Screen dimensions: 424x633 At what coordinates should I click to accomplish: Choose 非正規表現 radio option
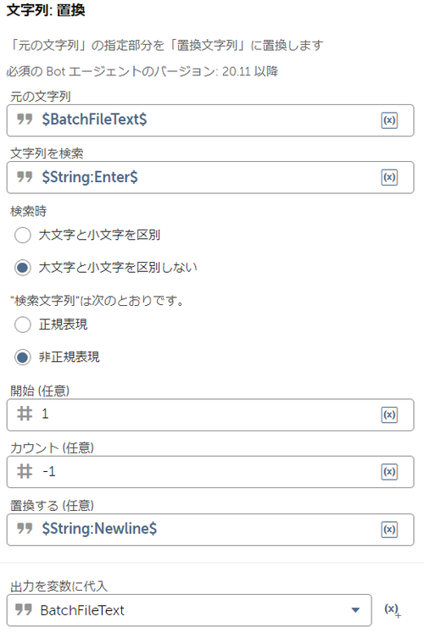[23, 357]
